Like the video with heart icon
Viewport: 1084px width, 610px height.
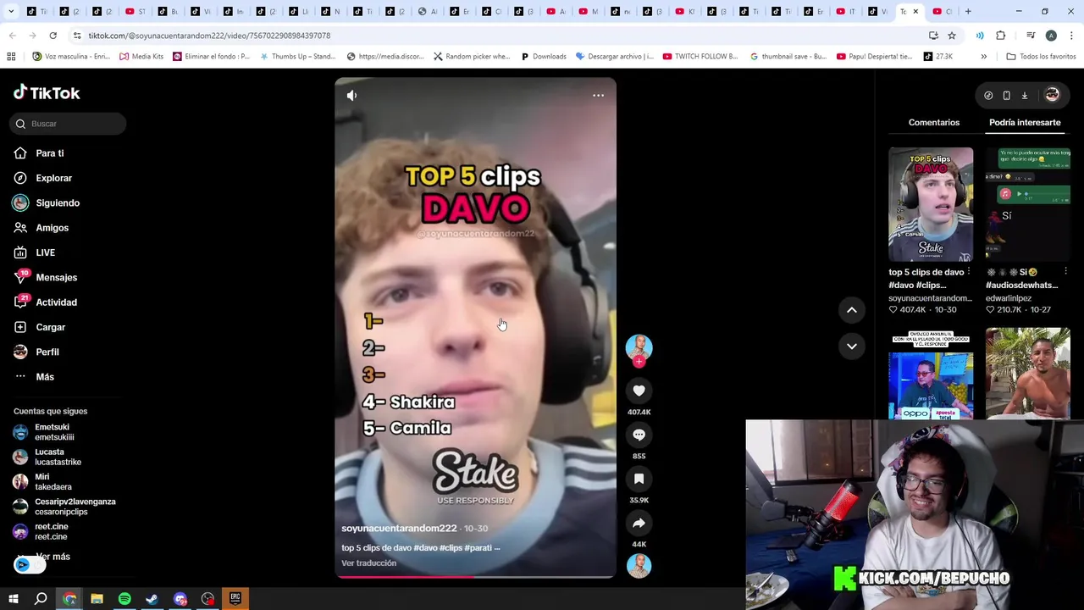click(639, 391)
